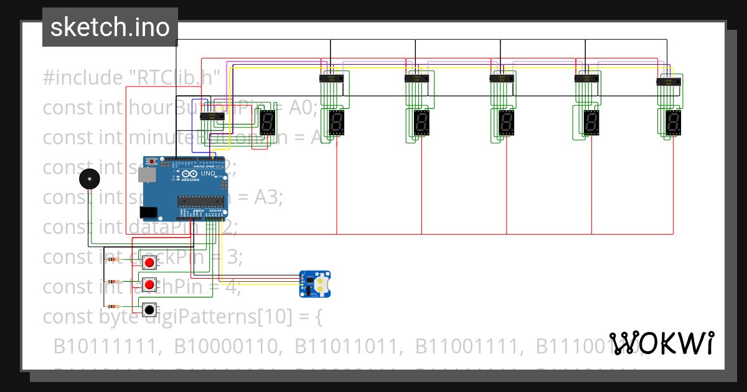The height and width of the screenshot is (392, 747).
Task: Open the code editor via sketch.ino label
Action: [110, 27]
